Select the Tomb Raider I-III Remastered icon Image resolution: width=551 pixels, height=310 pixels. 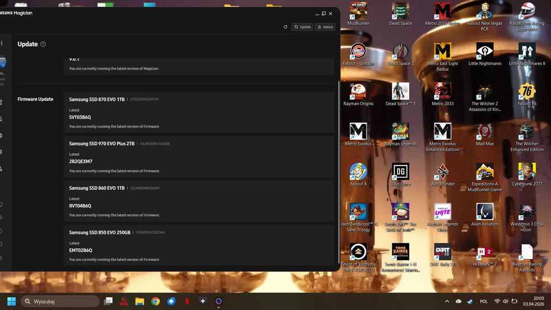point(400,257)
